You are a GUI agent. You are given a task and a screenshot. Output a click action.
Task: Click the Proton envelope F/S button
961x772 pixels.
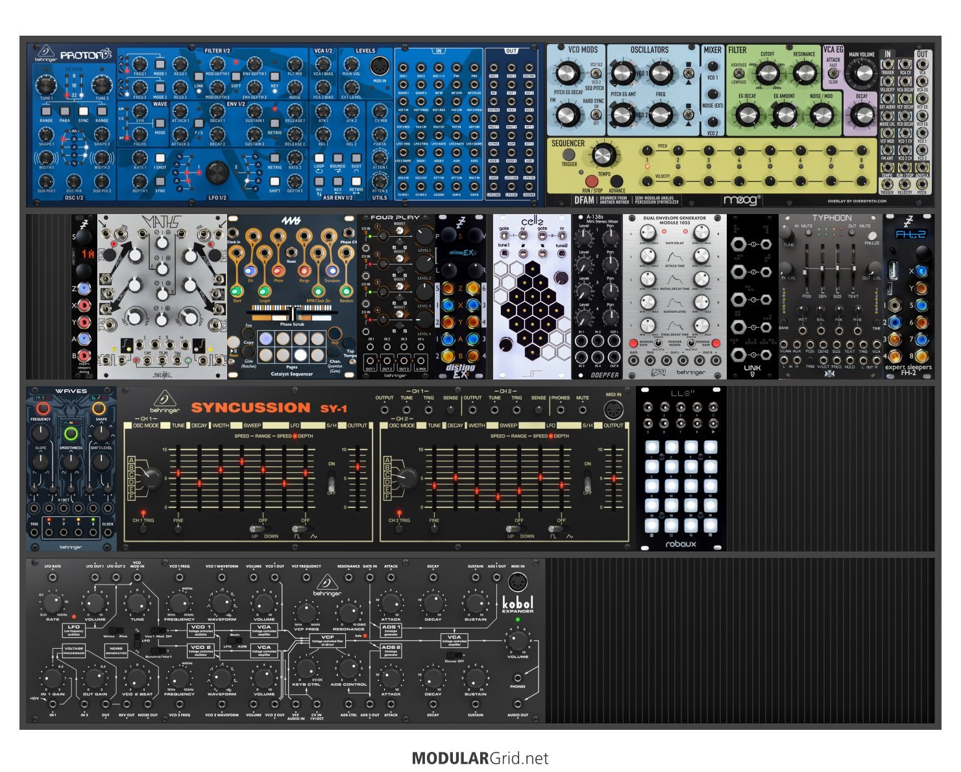tap(199, 123)
